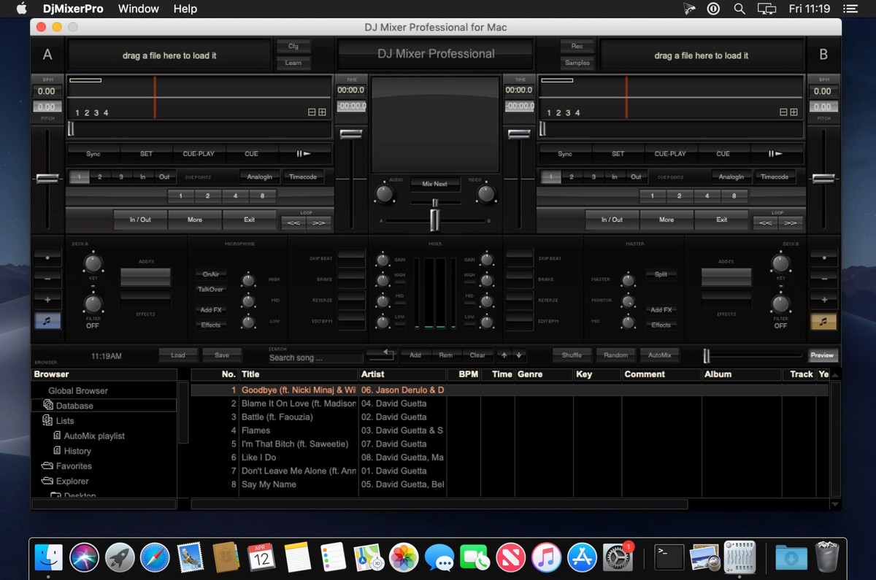Open History list in the browser

point(77,452)
